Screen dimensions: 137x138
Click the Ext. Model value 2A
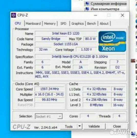[x=81, y=67]
